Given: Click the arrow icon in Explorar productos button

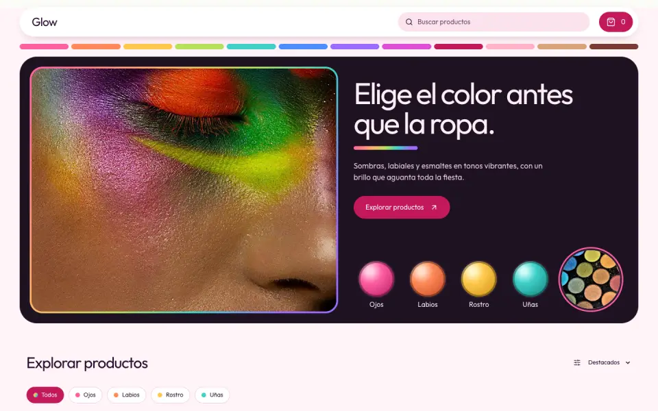Looking at the screenshot, I should [434, 207].
